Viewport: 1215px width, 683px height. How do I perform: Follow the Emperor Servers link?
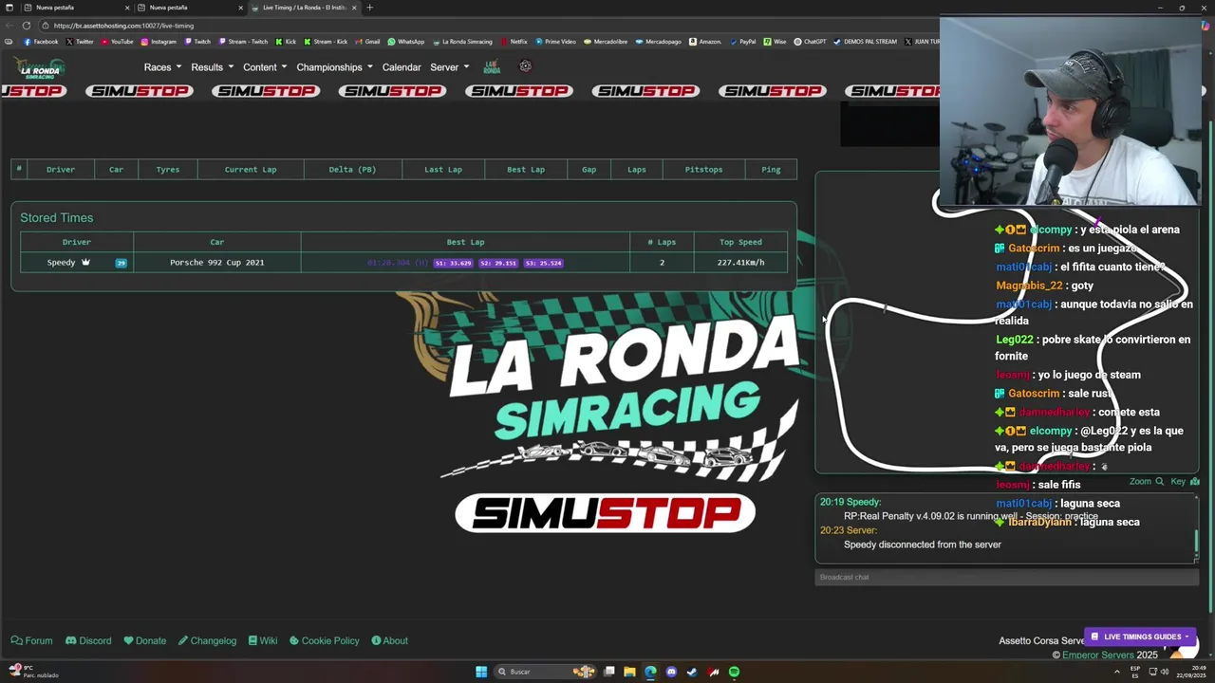click(1098, 655)
